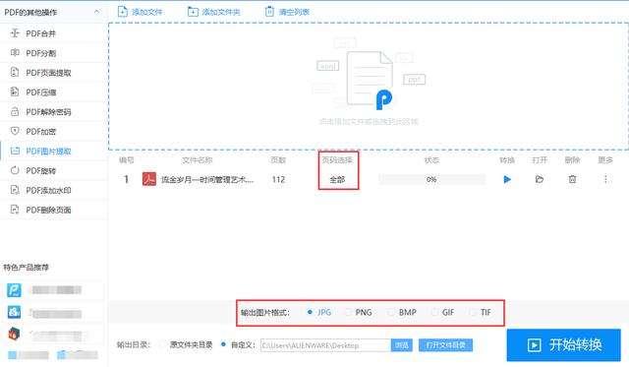Click the second recommended product blue icon

pyautogui.click(x=14, y=312)
